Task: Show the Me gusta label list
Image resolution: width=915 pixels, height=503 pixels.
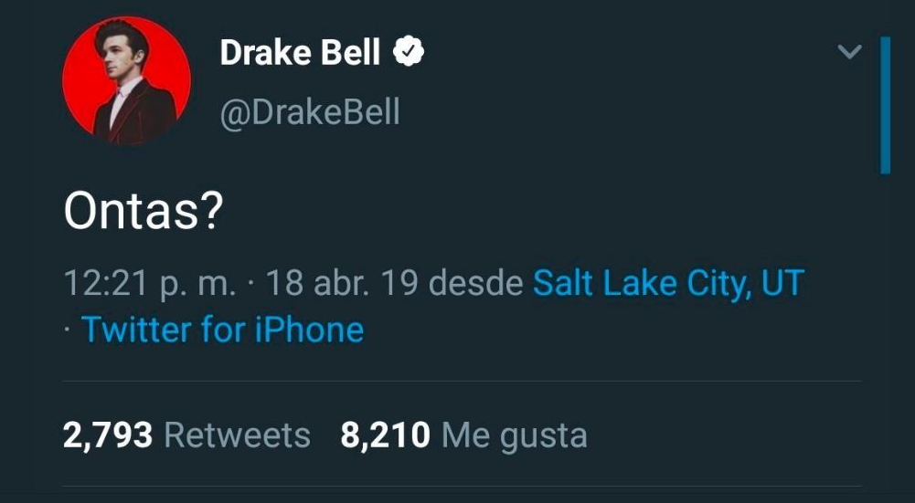Action: pyautogui.click(x=514, y=436)
